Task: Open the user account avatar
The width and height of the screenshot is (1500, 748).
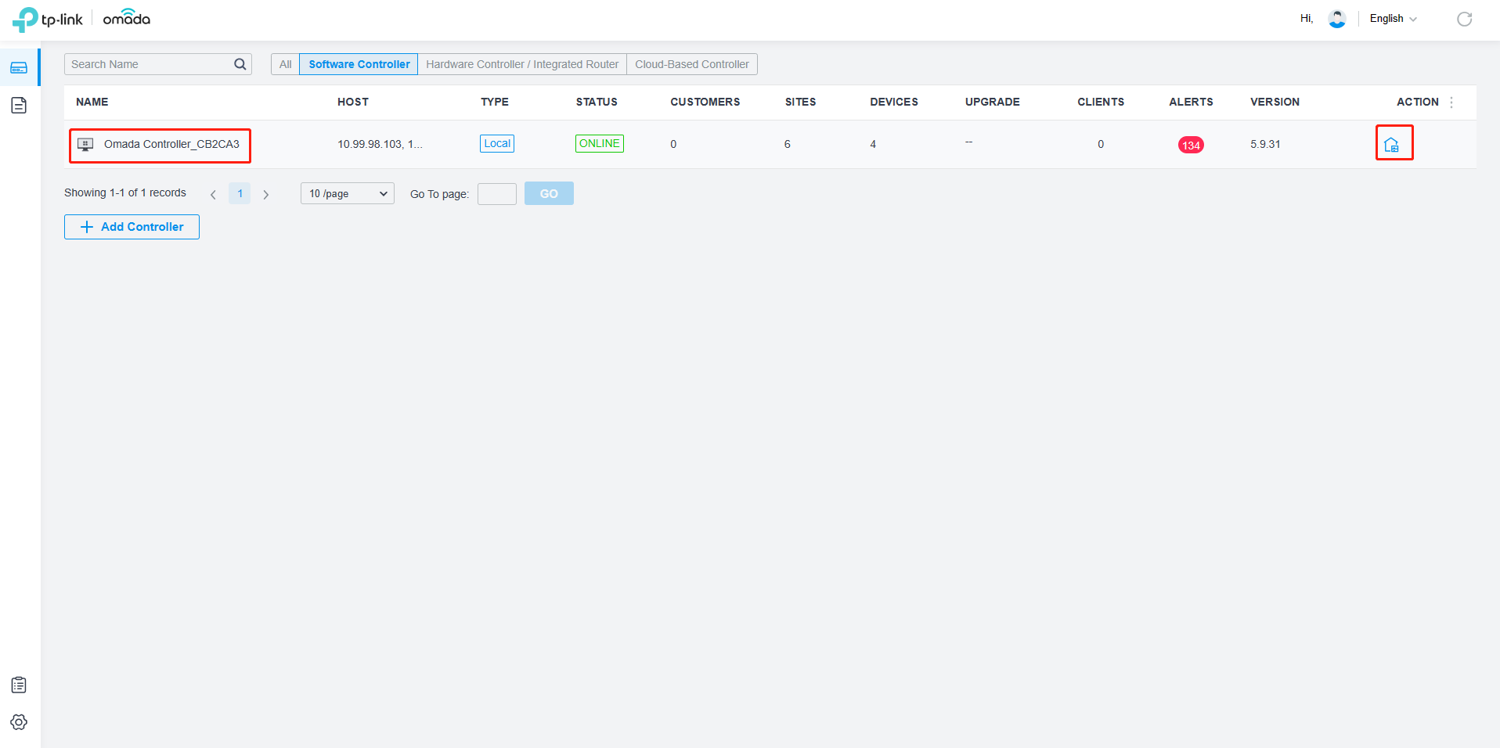Action: (1337, 19)
